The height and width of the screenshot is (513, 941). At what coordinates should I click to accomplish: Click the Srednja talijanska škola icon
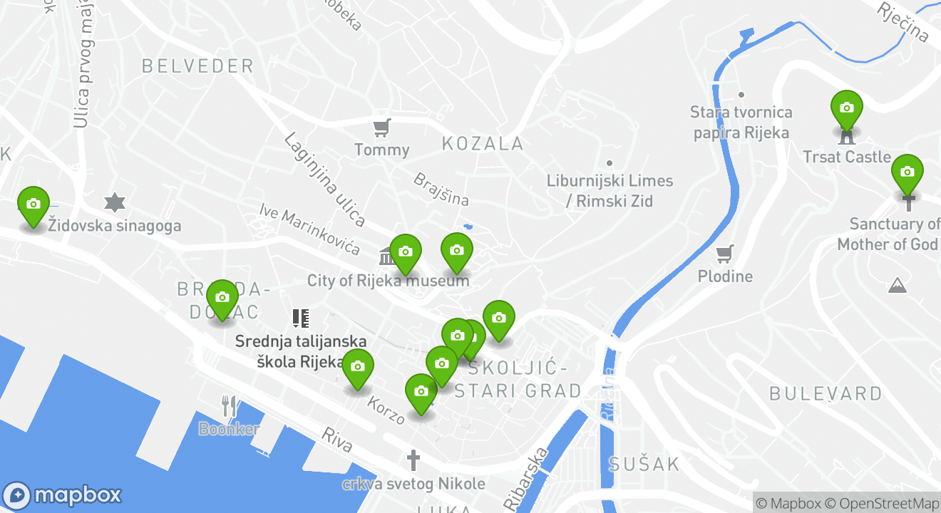point(301,318)
